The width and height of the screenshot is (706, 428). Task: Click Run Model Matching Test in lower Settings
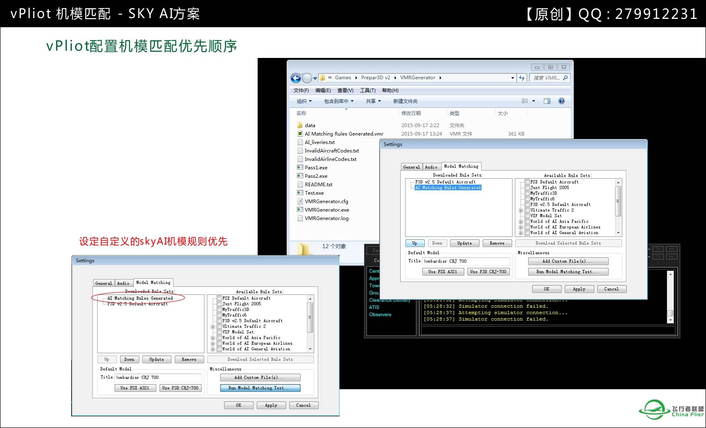point(260,388)
